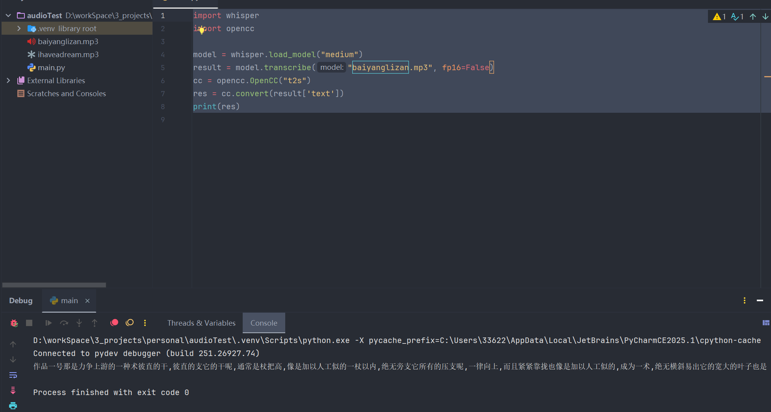
Task: Go to next highlighted error arrow
Action: tap(765, 17)
